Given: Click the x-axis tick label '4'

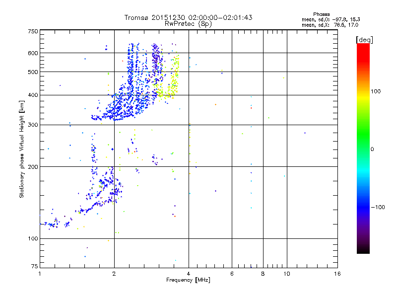Looking at the screenshot, I should [x=189, y=274].
